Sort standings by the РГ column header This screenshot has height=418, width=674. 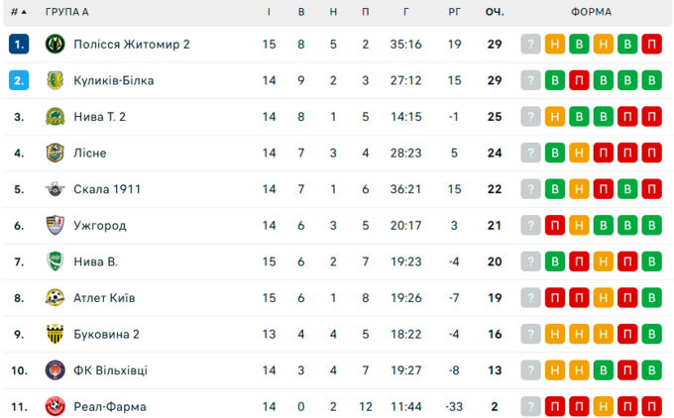(x=455, y=12)
